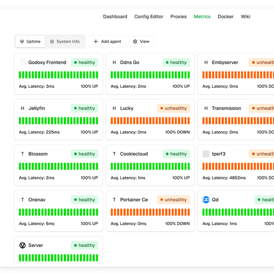
Task: Open the Docker page
Action: tap(226, 17)
